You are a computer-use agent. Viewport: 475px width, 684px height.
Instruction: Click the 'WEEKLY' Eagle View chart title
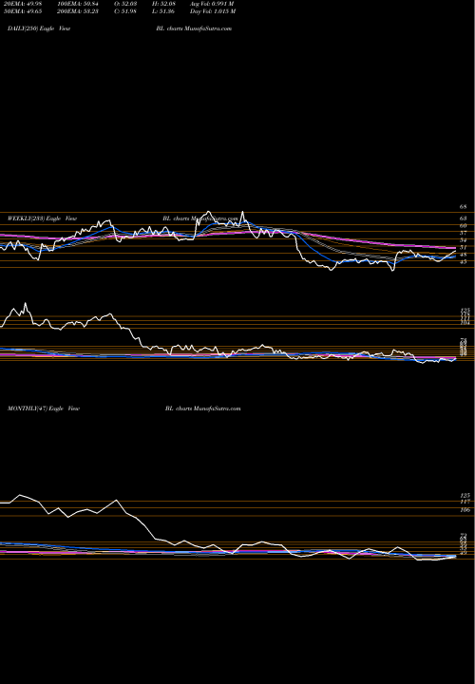tap(43, 218)
